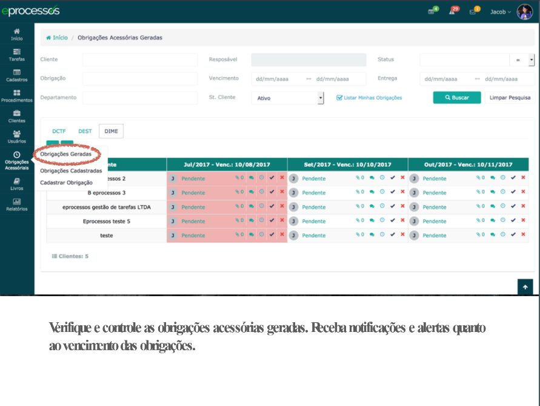Click the red X on teste row Out/2017
Screen dimensions: 540x406
click(523, 235)
